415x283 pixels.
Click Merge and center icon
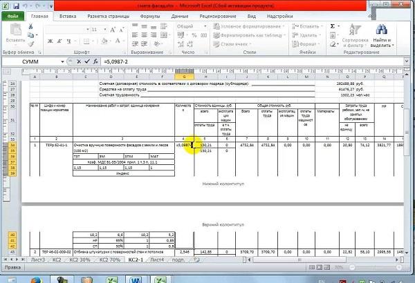164,35
